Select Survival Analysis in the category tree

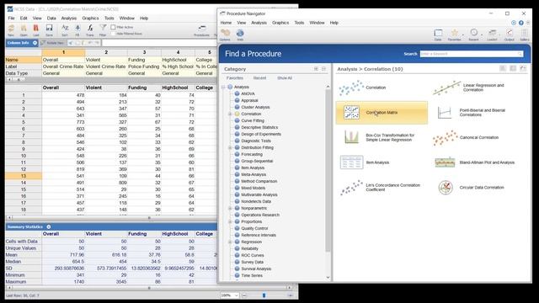click(256, 269)
